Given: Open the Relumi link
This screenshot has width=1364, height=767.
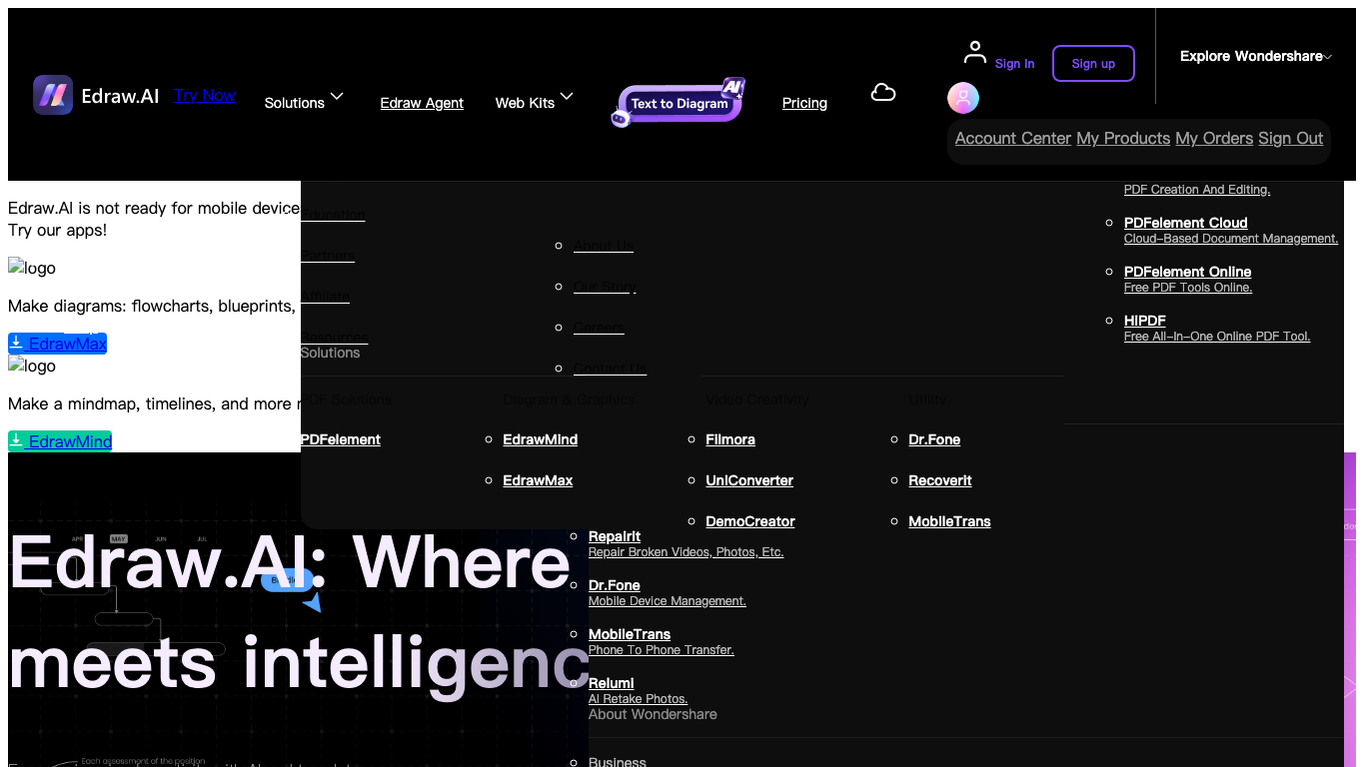Looking at the screenshot, I should [611, 683].
